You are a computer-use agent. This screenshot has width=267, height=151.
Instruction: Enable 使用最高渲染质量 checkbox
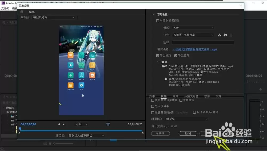pyautogui.click(x=153, y=100)
